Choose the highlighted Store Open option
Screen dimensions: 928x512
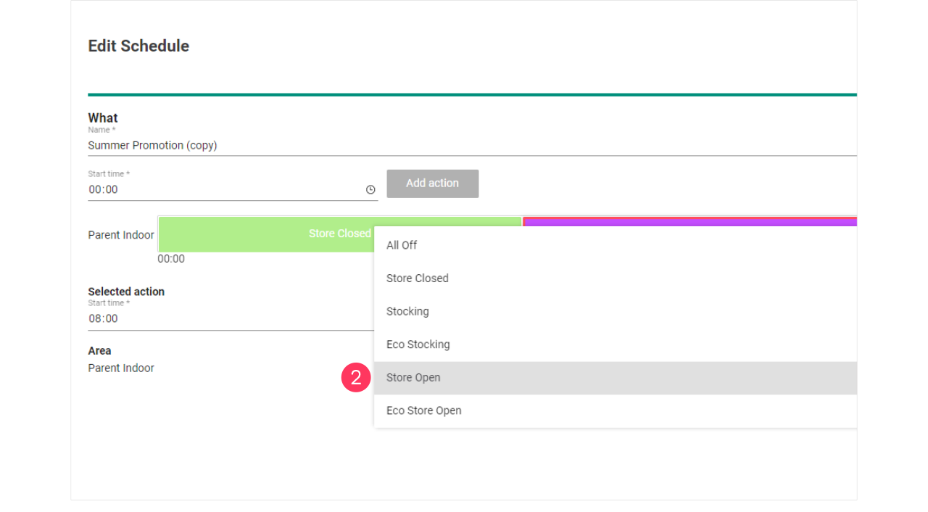click(x=413, y=378)
